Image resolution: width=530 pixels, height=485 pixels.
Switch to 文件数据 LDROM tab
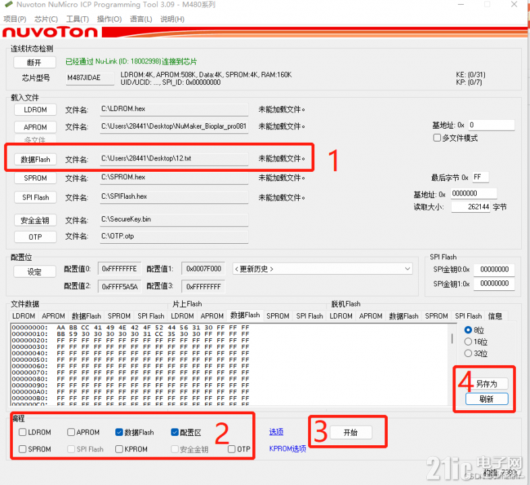tap(24, 316)
